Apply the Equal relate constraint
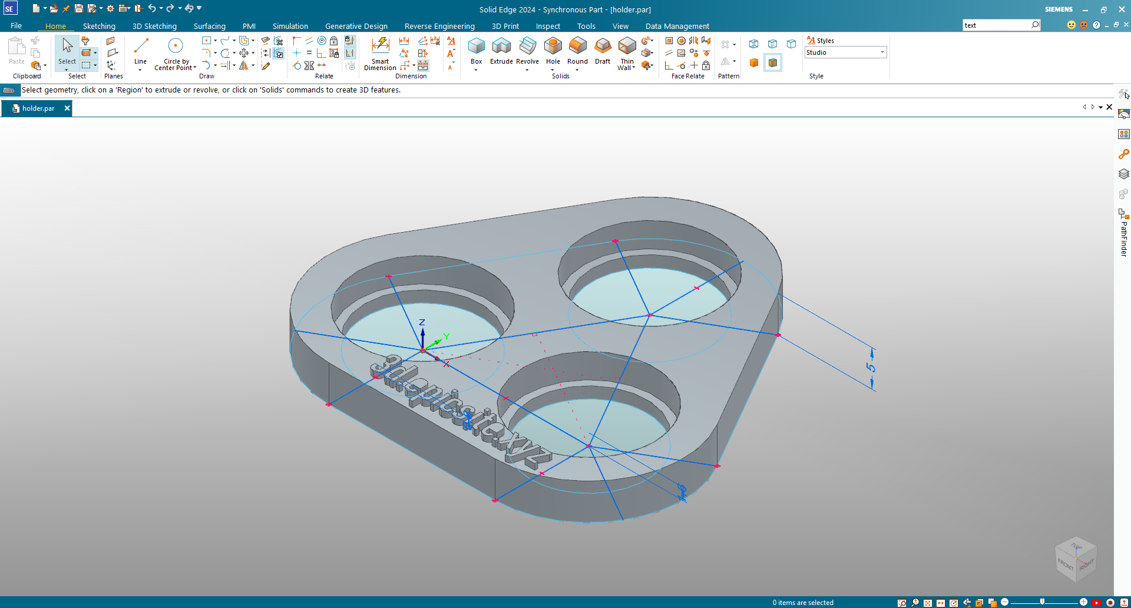Screen dimensions: 1131x608 (x=309, y=53)
